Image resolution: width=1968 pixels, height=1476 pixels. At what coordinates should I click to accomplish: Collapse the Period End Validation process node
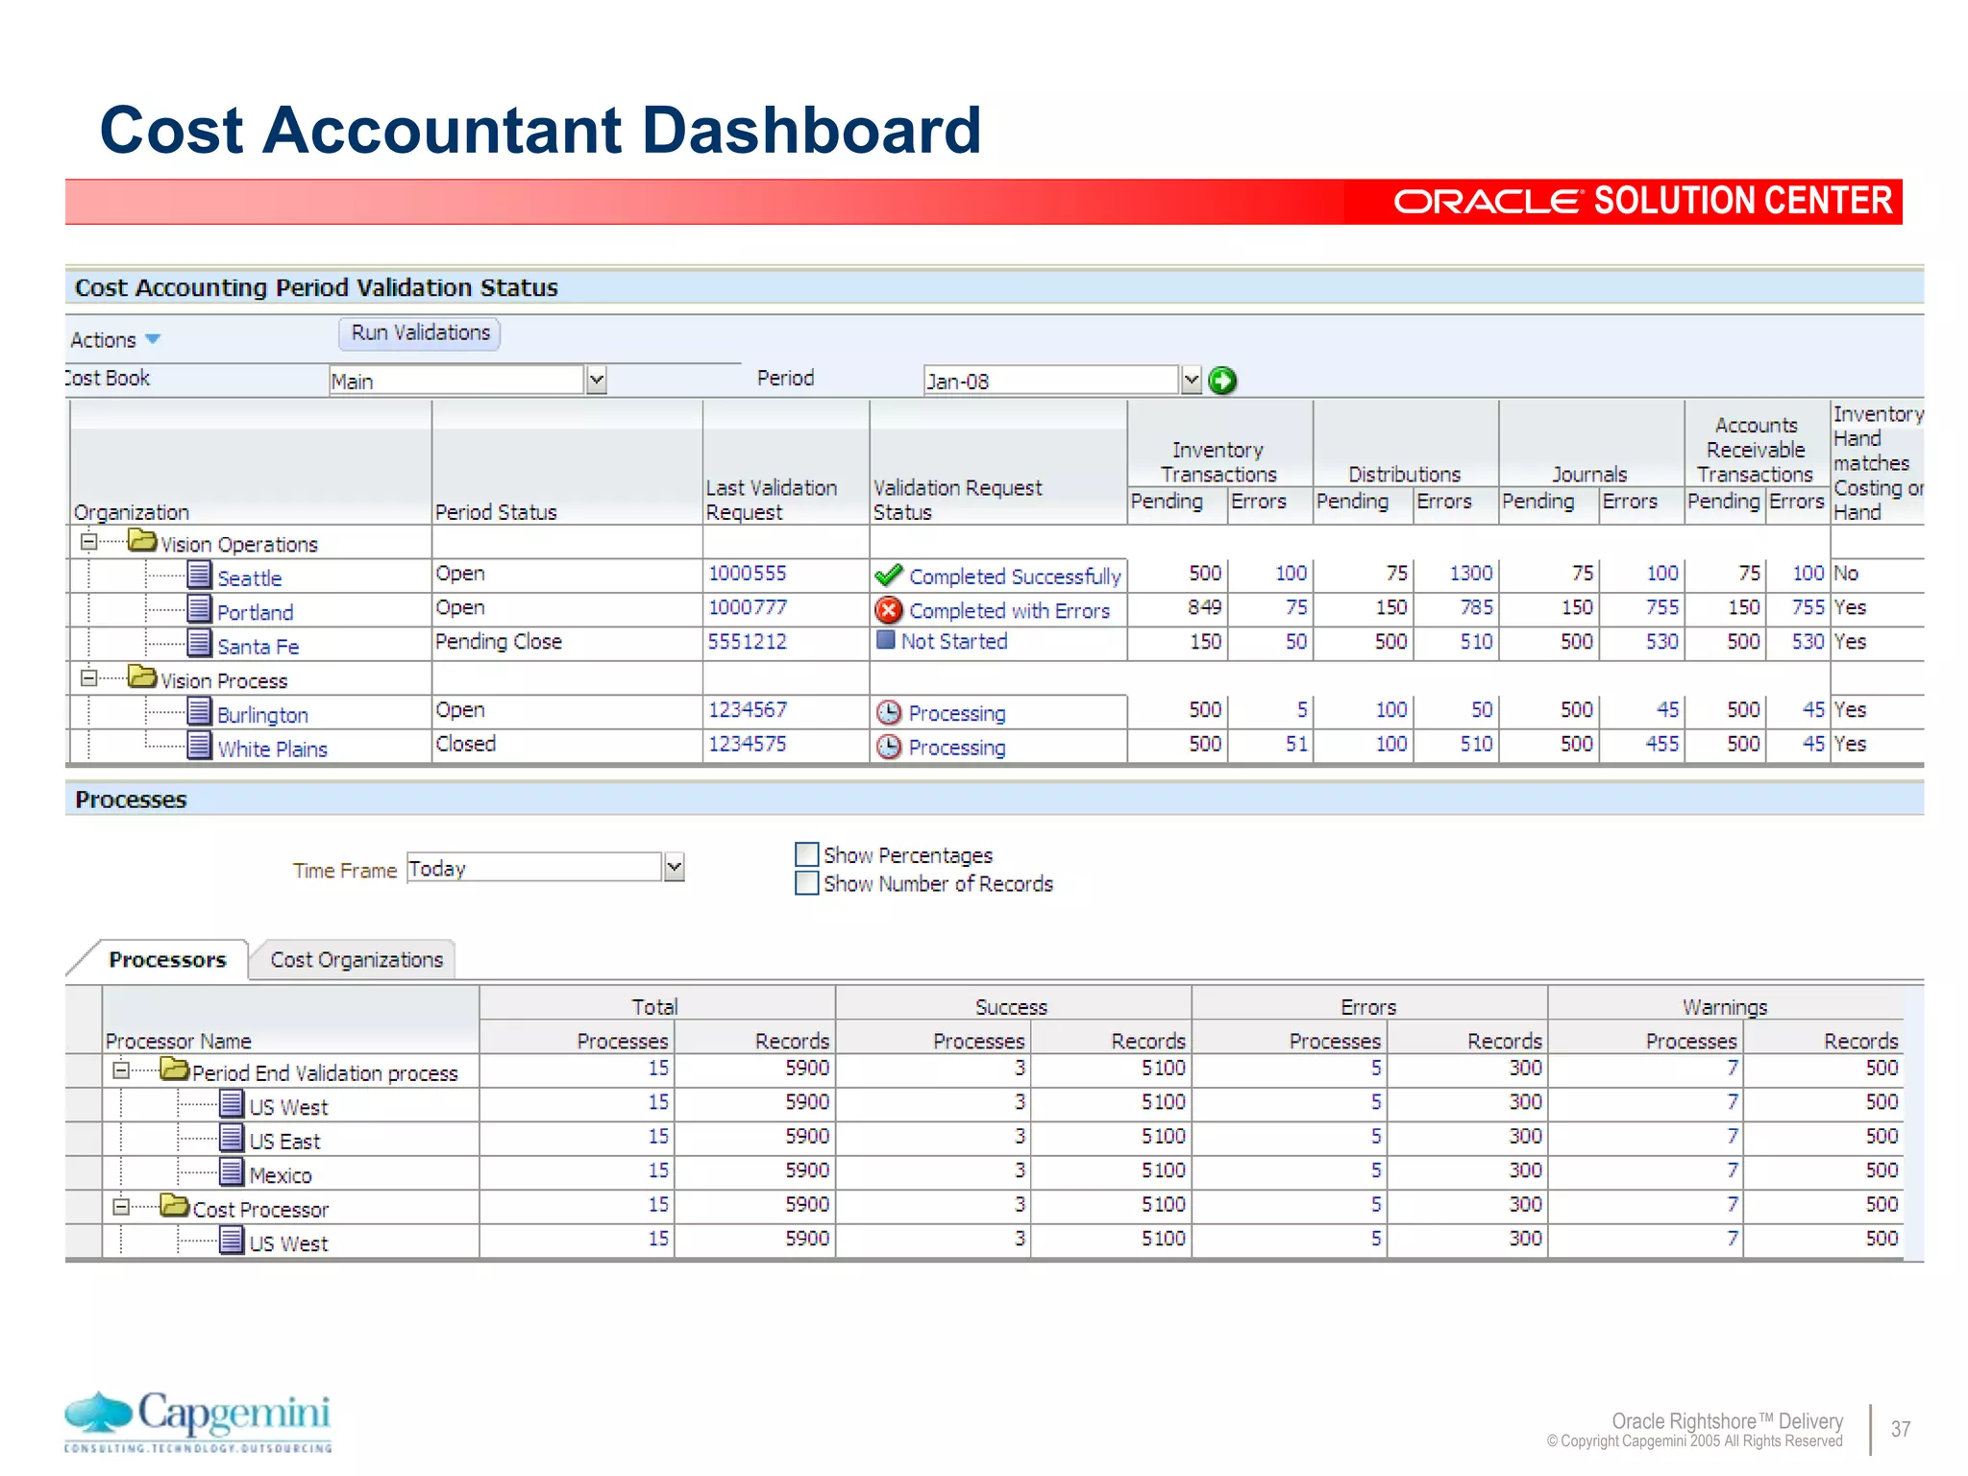point(121,1070)
